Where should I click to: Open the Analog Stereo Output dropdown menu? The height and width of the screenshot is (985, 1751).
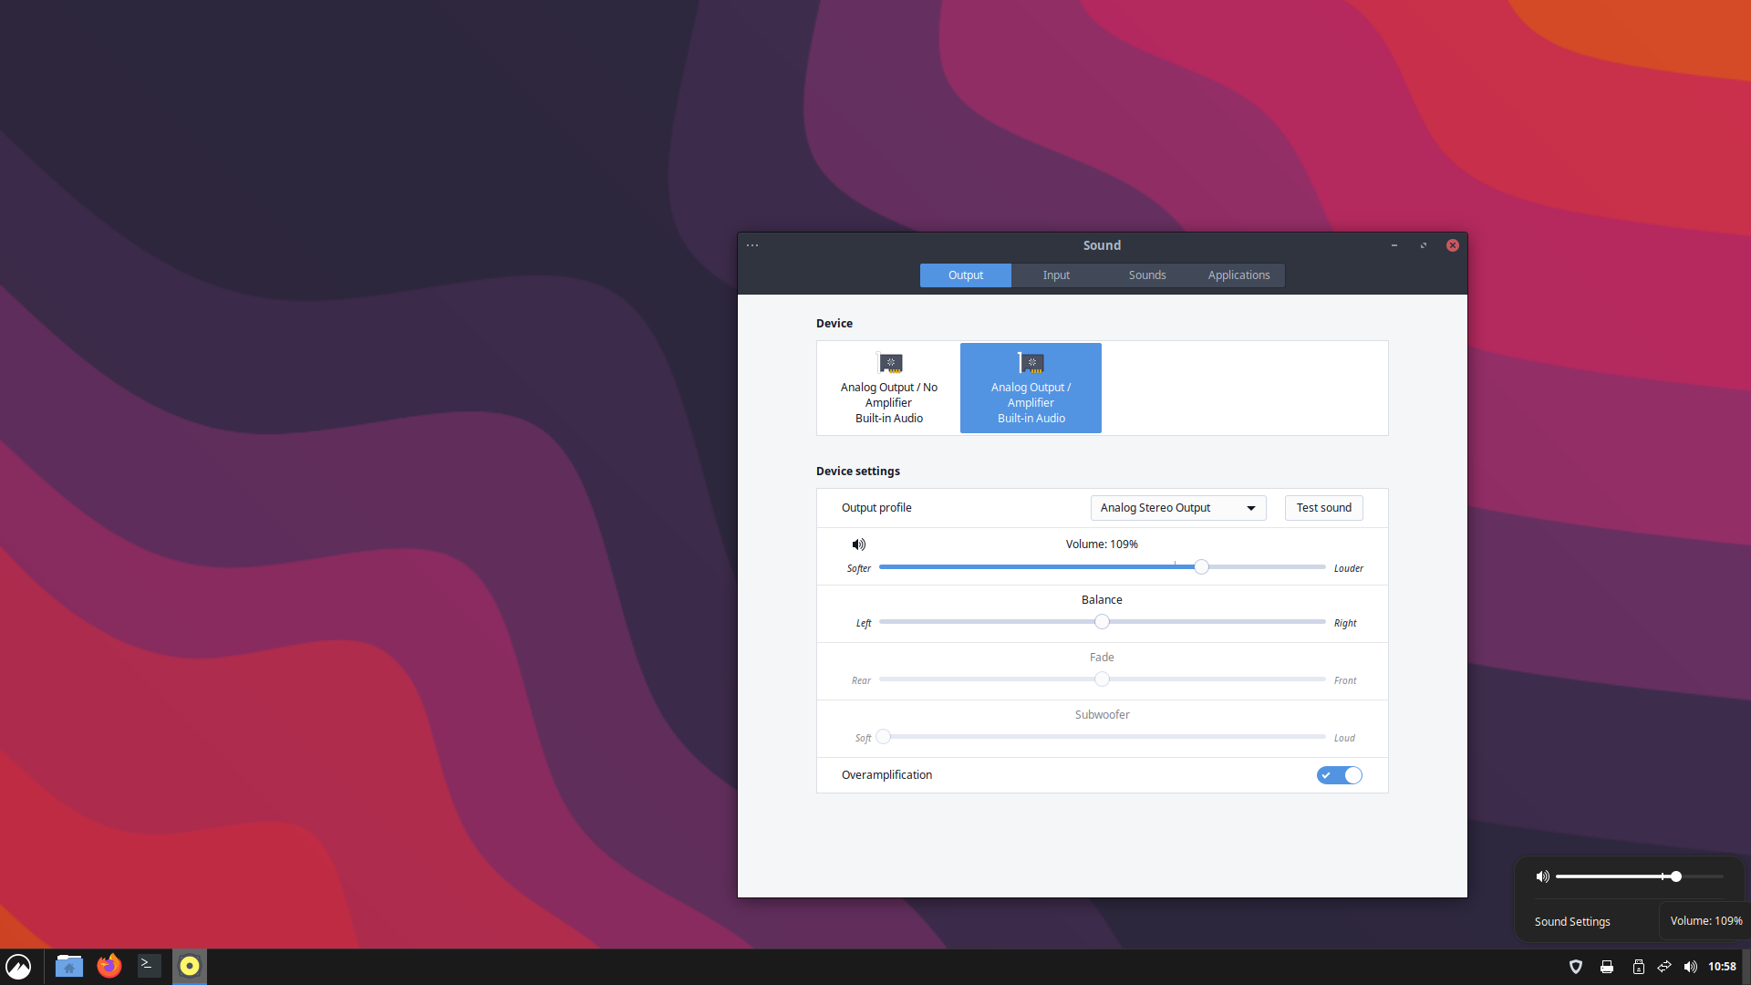[1177, 507]
